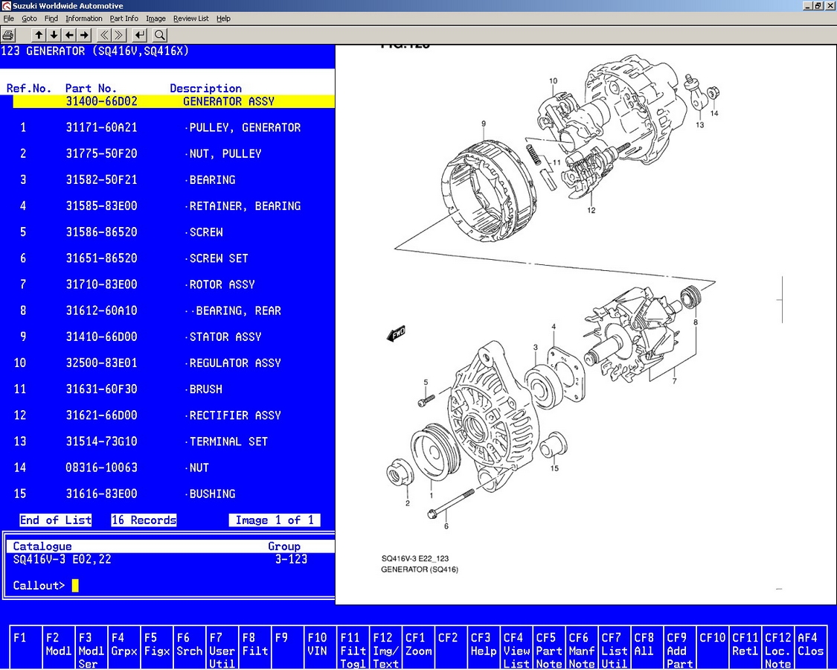Click the F8 Filt function key
837x670 pixels.
tap(254, 647)
